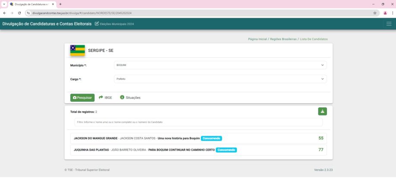The image size is (396, 181).
Task: Click the SERGIPE - SE heading
Action: pyautogui.click(x=101, y=50)
